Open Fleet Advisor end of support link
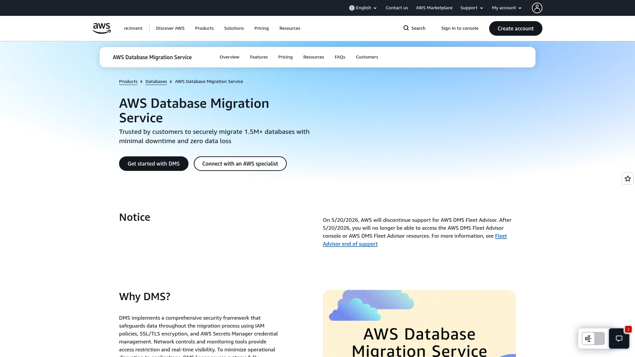Image resolution: width=635 pixels, height=357 pixels. (x=350, y=244)
